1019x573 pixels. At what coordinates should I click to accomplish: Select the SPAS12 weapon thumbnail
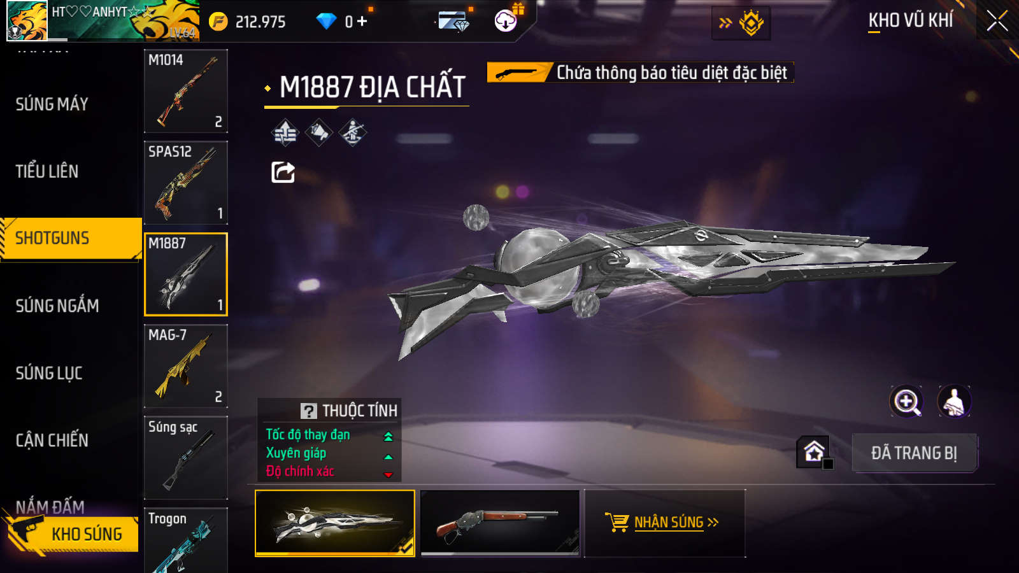[186, 183]
